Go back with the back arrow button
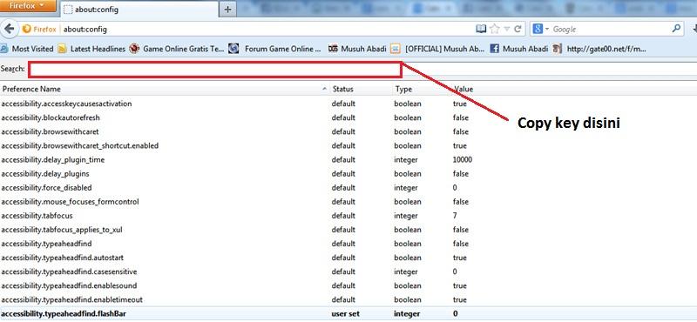Image resolution: width=697 pixels, height=322 pixels. point(10,30)
